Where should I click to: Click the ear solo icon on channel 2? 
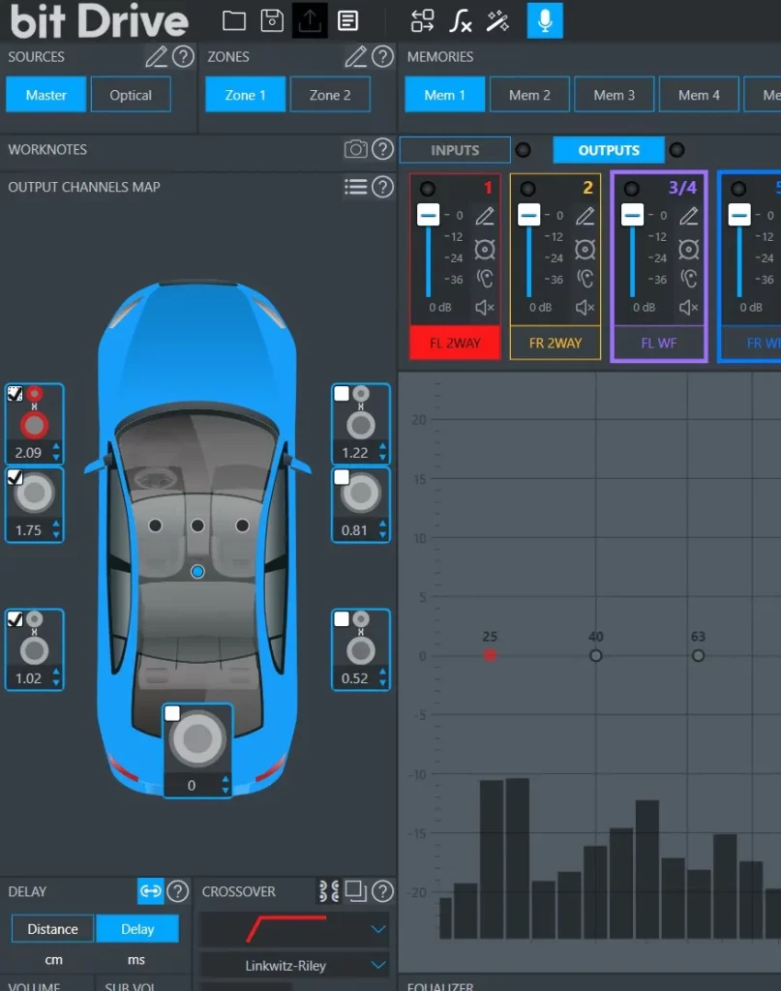[x=586, y=278]
